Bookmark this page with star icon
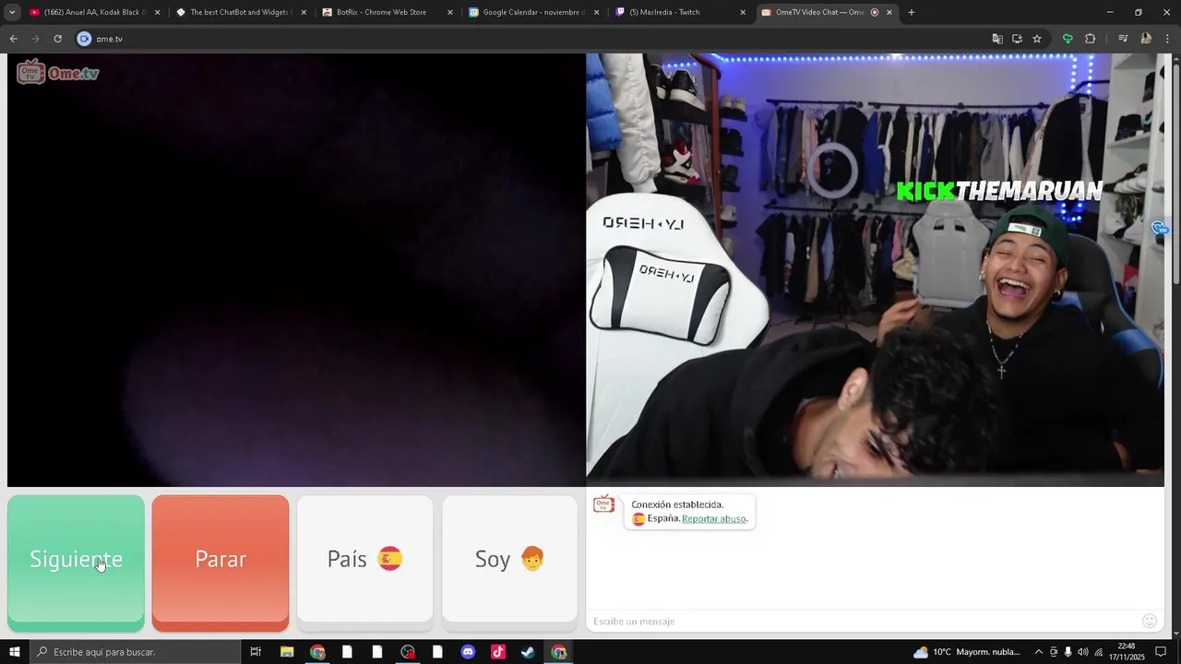Image resolution: width=1181 pixels, height=664 pixels. (1037, 39)
